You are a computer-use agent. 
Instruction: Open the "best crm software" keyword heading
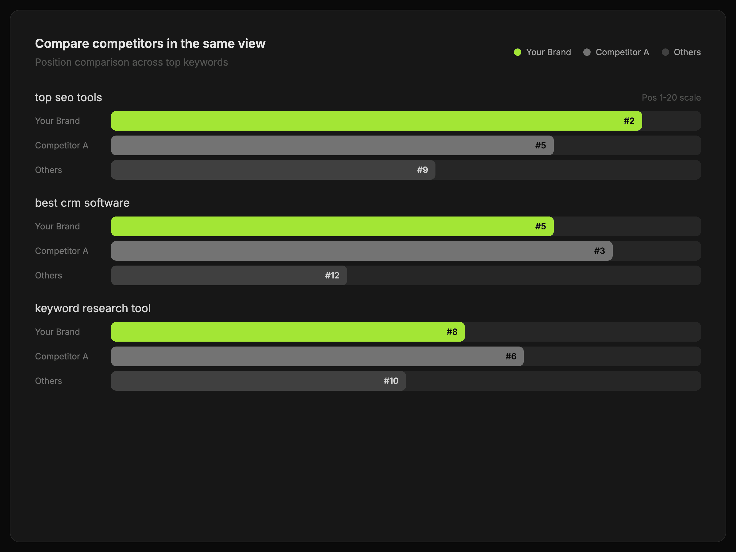point(82,203)
